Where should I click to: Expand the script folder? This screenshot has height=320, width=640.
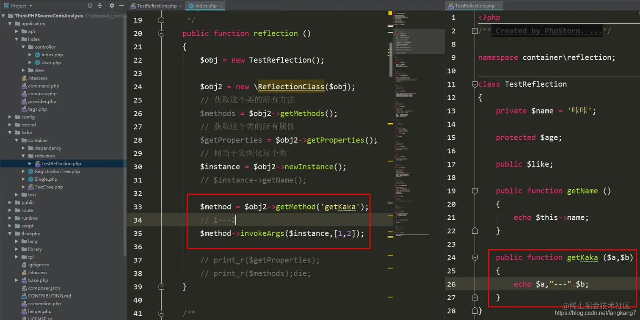tap(10, 226)
